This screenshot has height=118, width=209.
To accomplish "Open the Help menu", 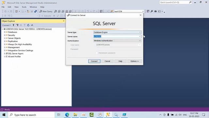I will [42, 7].
